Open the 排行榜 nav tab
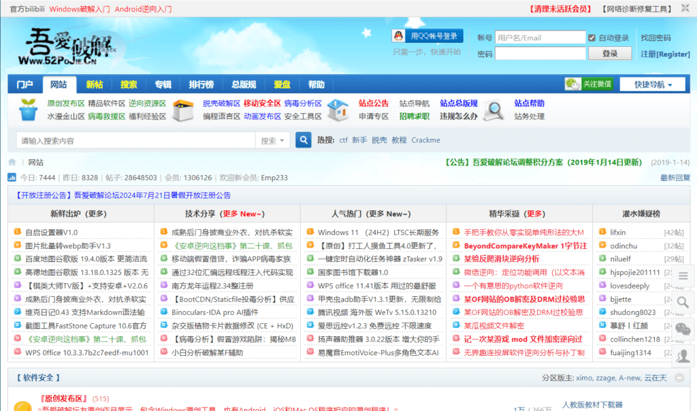 (x=201, y=84)
